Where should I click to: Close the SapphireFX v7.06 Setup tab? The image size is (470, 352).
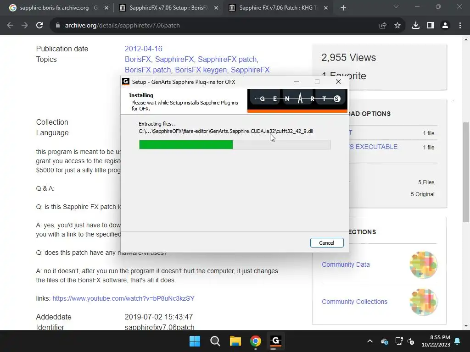tap(216, 8)
